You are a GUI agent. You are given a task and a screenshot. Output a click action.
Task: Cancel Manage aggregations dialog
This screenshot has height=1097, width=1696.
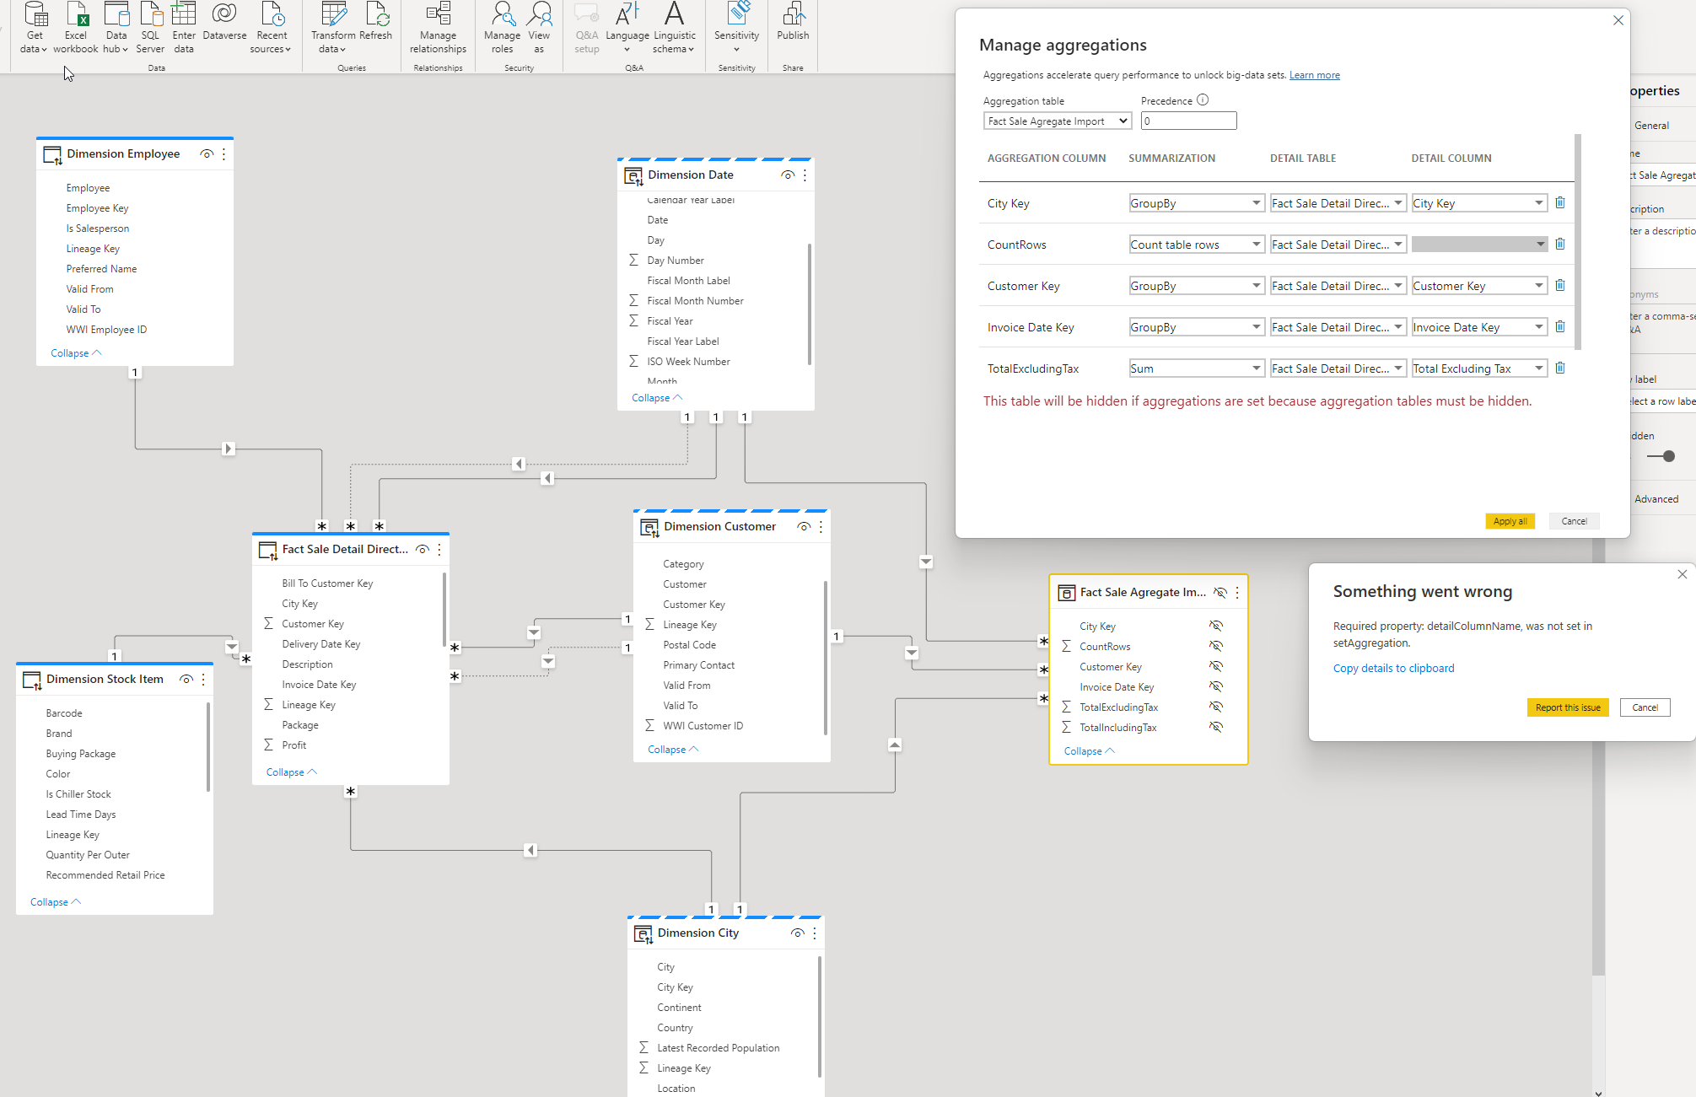pos(1574,521)
